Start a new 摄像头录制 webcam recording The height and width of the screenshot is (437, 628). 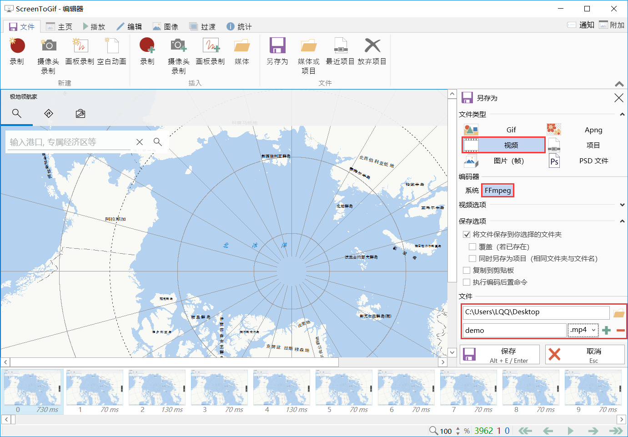[x=48, y=46]
